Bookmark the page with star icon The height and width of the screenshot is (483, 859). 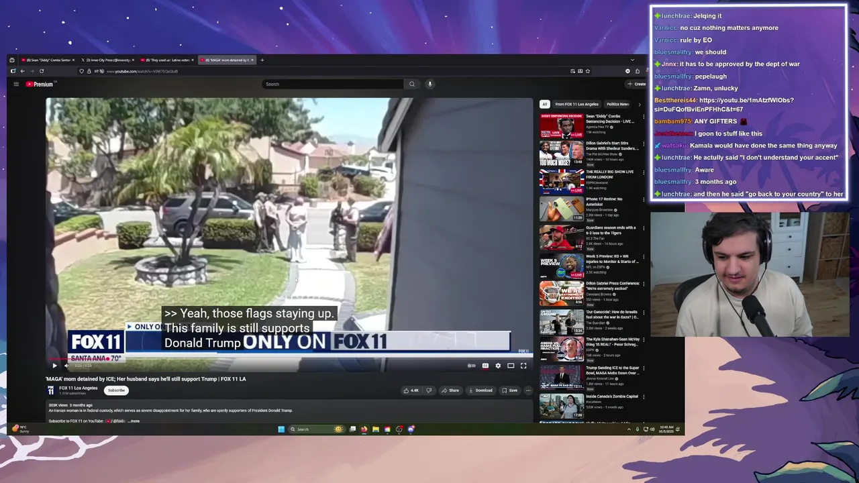click(588, 71)
